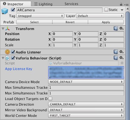The height and width of the screenshot is (120, 130).
Task: Open Camera Direction dropdown CAMERA_DEFAULT
Action: click(86, 104)
